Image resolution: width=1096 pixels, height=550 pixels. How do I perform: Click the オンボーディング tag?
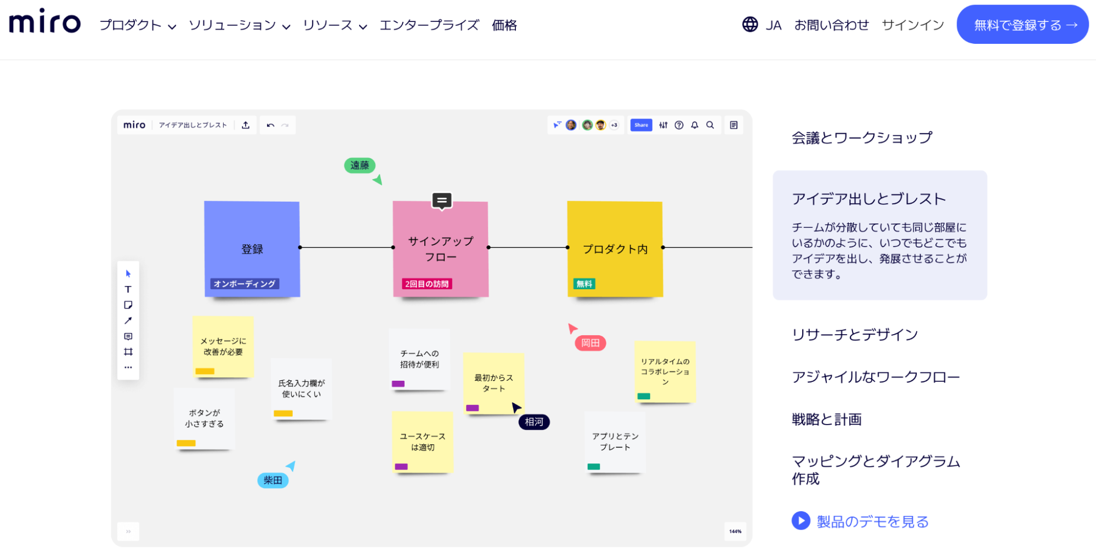tap(245, 284)
